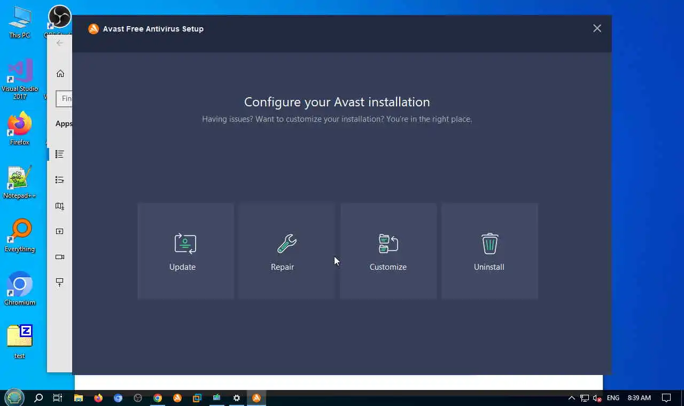Click the highlighted Avast Setup taskbar button
Screen dimensions: 684x406
pyautogui.click(x=256, y=397)
